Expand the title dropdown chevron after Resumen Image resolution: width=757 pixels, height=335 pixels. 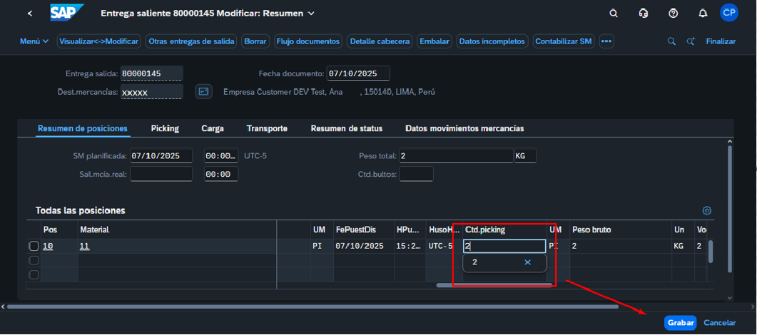pos(311,14)
